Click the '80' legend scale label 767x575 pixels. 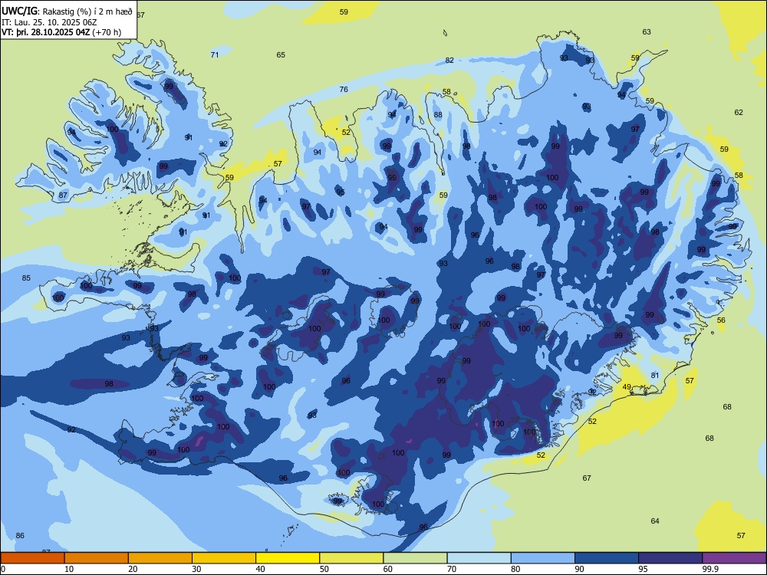click(x=515, y=569)
